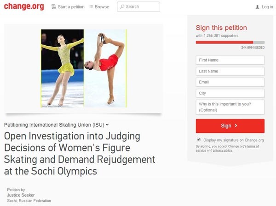
Task: Click the supporters progress bar
Action: (x=230, y=42)
